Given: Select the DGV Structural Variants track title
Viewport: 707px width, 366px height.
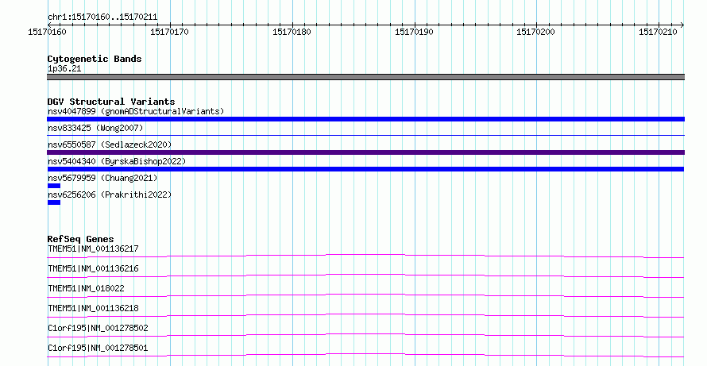Looking at the screenshot, I should [x=111, y=102].
